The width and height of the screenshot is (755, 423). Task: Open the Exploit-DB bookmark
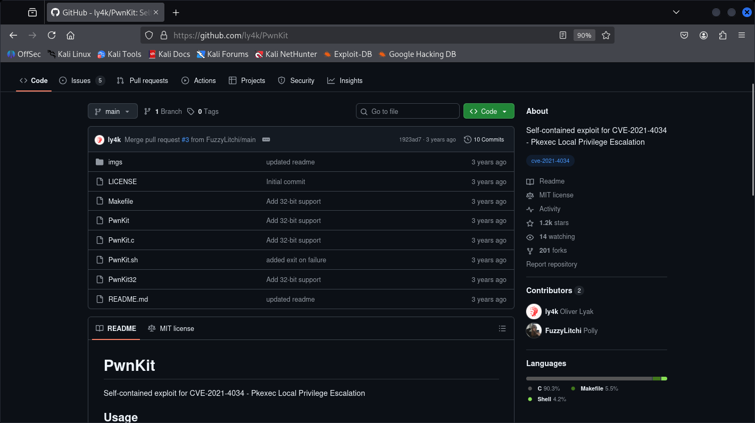tap(347, 54)
